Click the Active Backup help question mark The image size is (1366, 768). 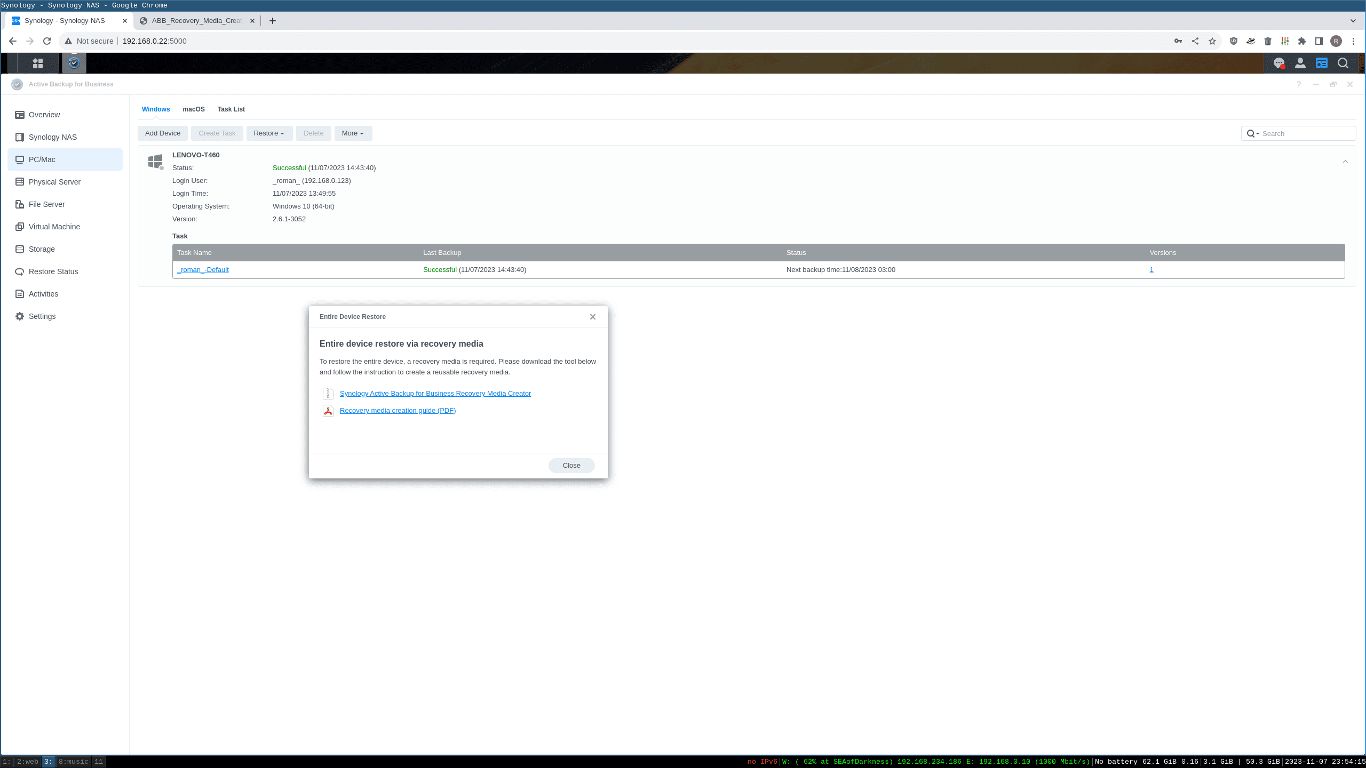pos(1299,84)
